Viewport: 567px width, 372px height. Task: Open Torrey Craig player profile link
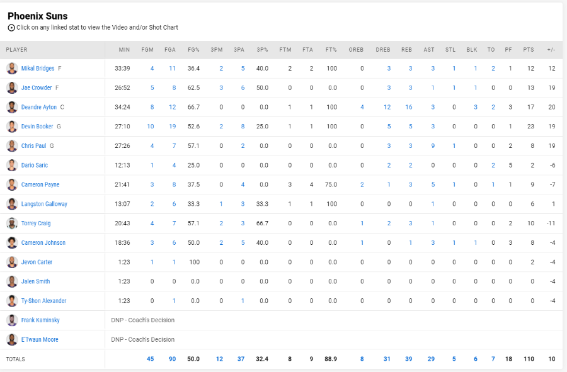36,223
